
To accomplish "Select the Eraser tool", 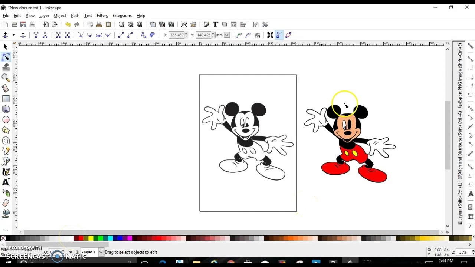I will (6, 203).
